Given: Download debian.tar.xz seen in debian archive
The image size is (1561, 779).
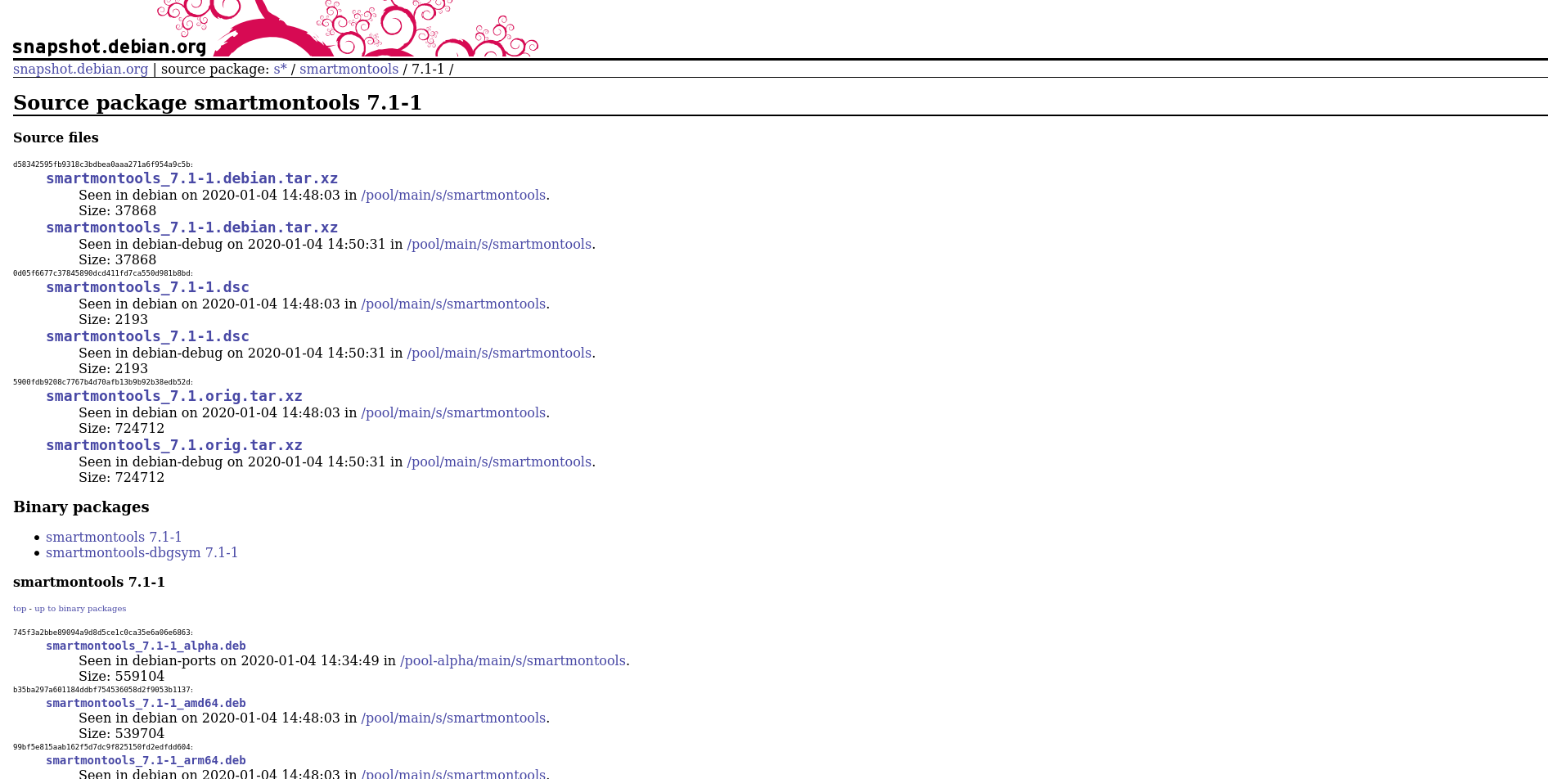Looking at the screenshot, I should [x=191, y=178].
